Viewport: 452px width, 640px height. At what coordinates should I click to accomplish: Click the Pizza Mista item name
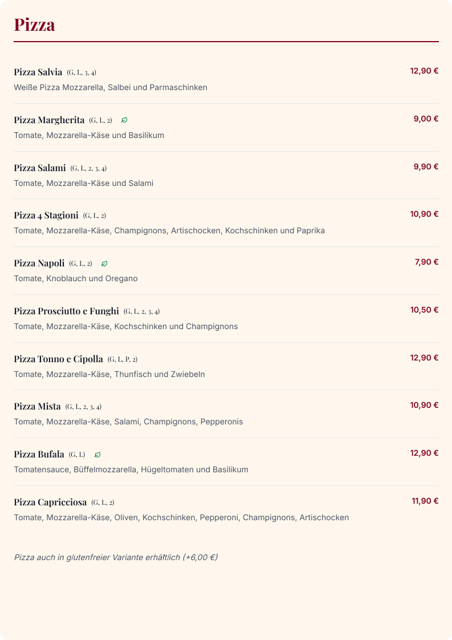point(37,407)
